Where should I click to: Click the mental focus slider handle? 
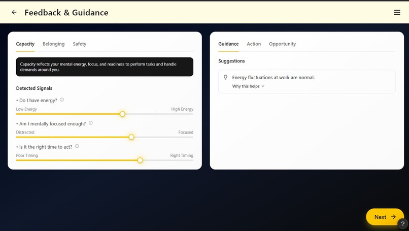(x=131, y=137)
